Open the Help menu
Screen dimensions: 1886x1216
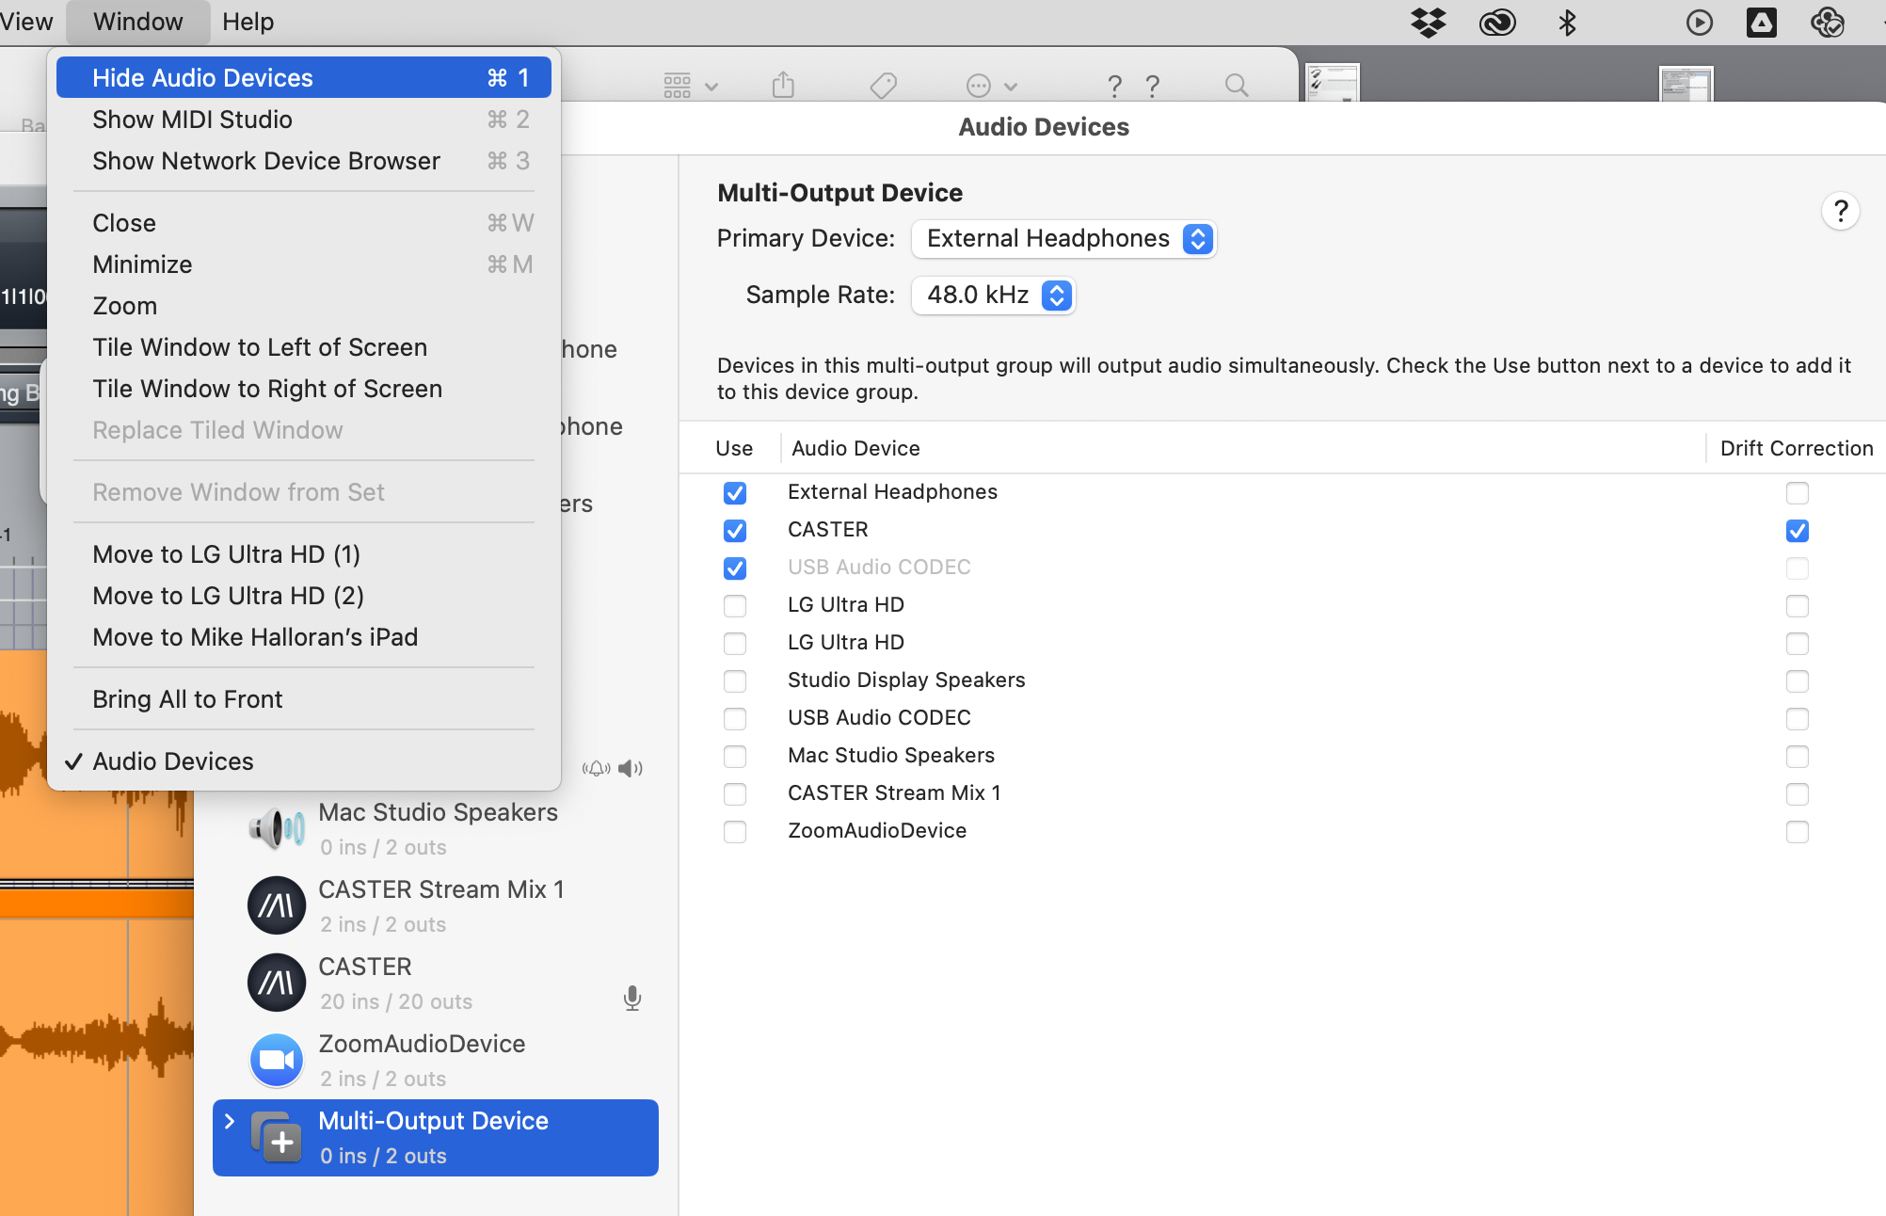point(248,22)
